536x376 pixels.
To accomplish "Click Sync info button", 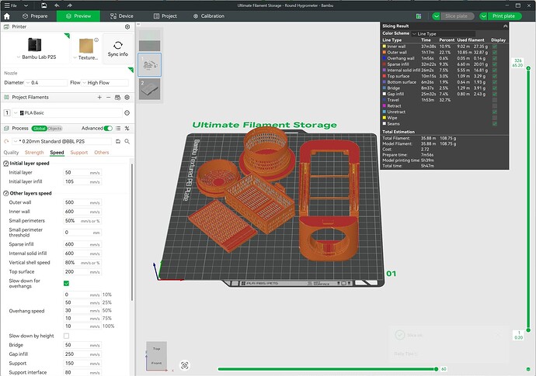I will pyautogui.click(x=118, y=49).
